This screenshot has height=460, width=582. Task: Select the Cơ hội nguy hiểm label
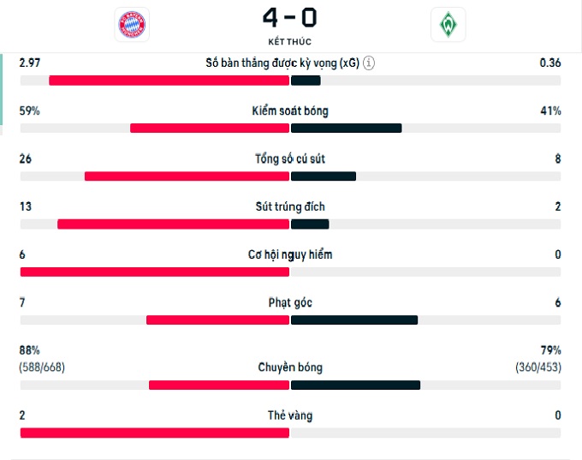[x=290, y=254]
